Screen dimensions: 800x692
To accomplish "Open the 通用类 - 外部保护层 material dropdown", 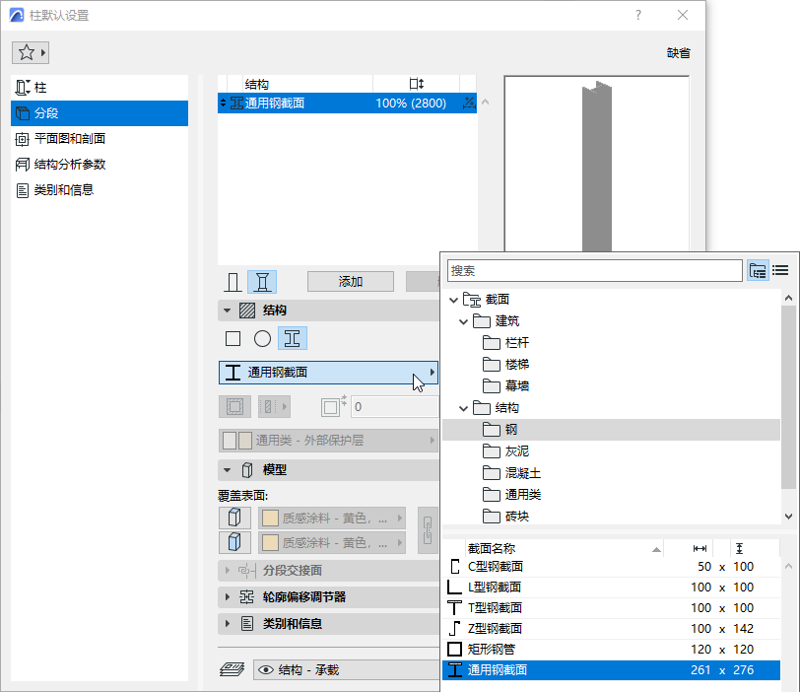I will point(329,441).
